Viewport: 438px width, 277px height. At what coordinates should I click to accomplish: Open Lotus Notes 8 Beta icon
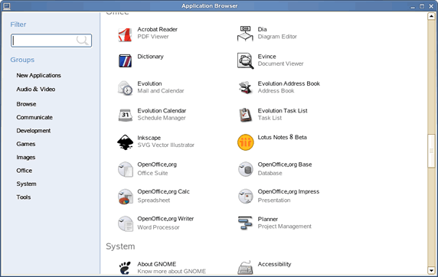246,142
